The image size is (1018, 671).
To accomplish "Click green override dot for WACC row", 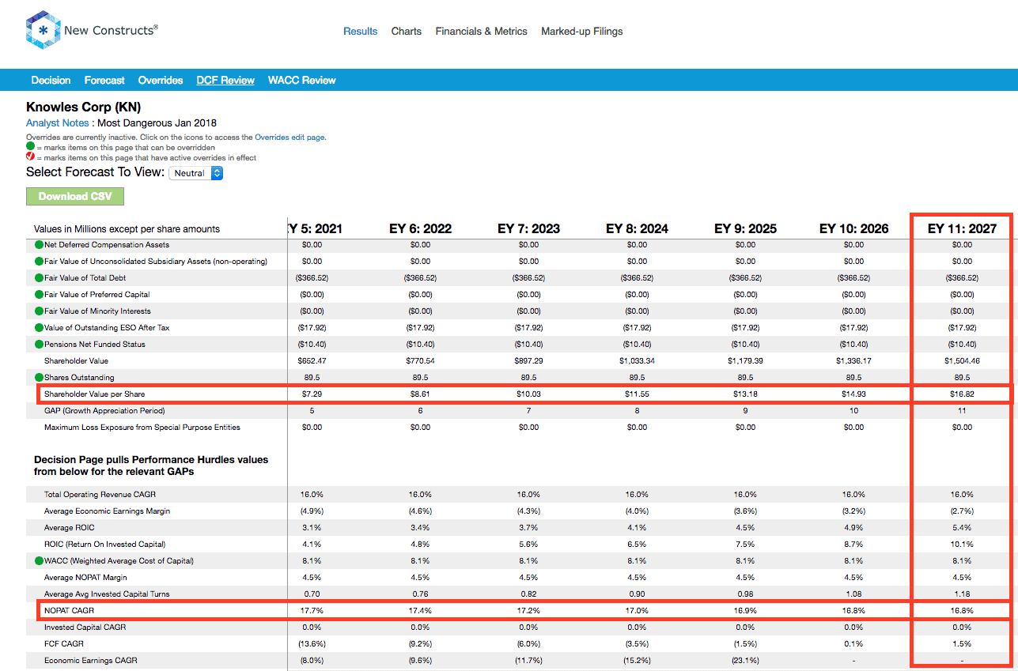I will coord(39,561).
